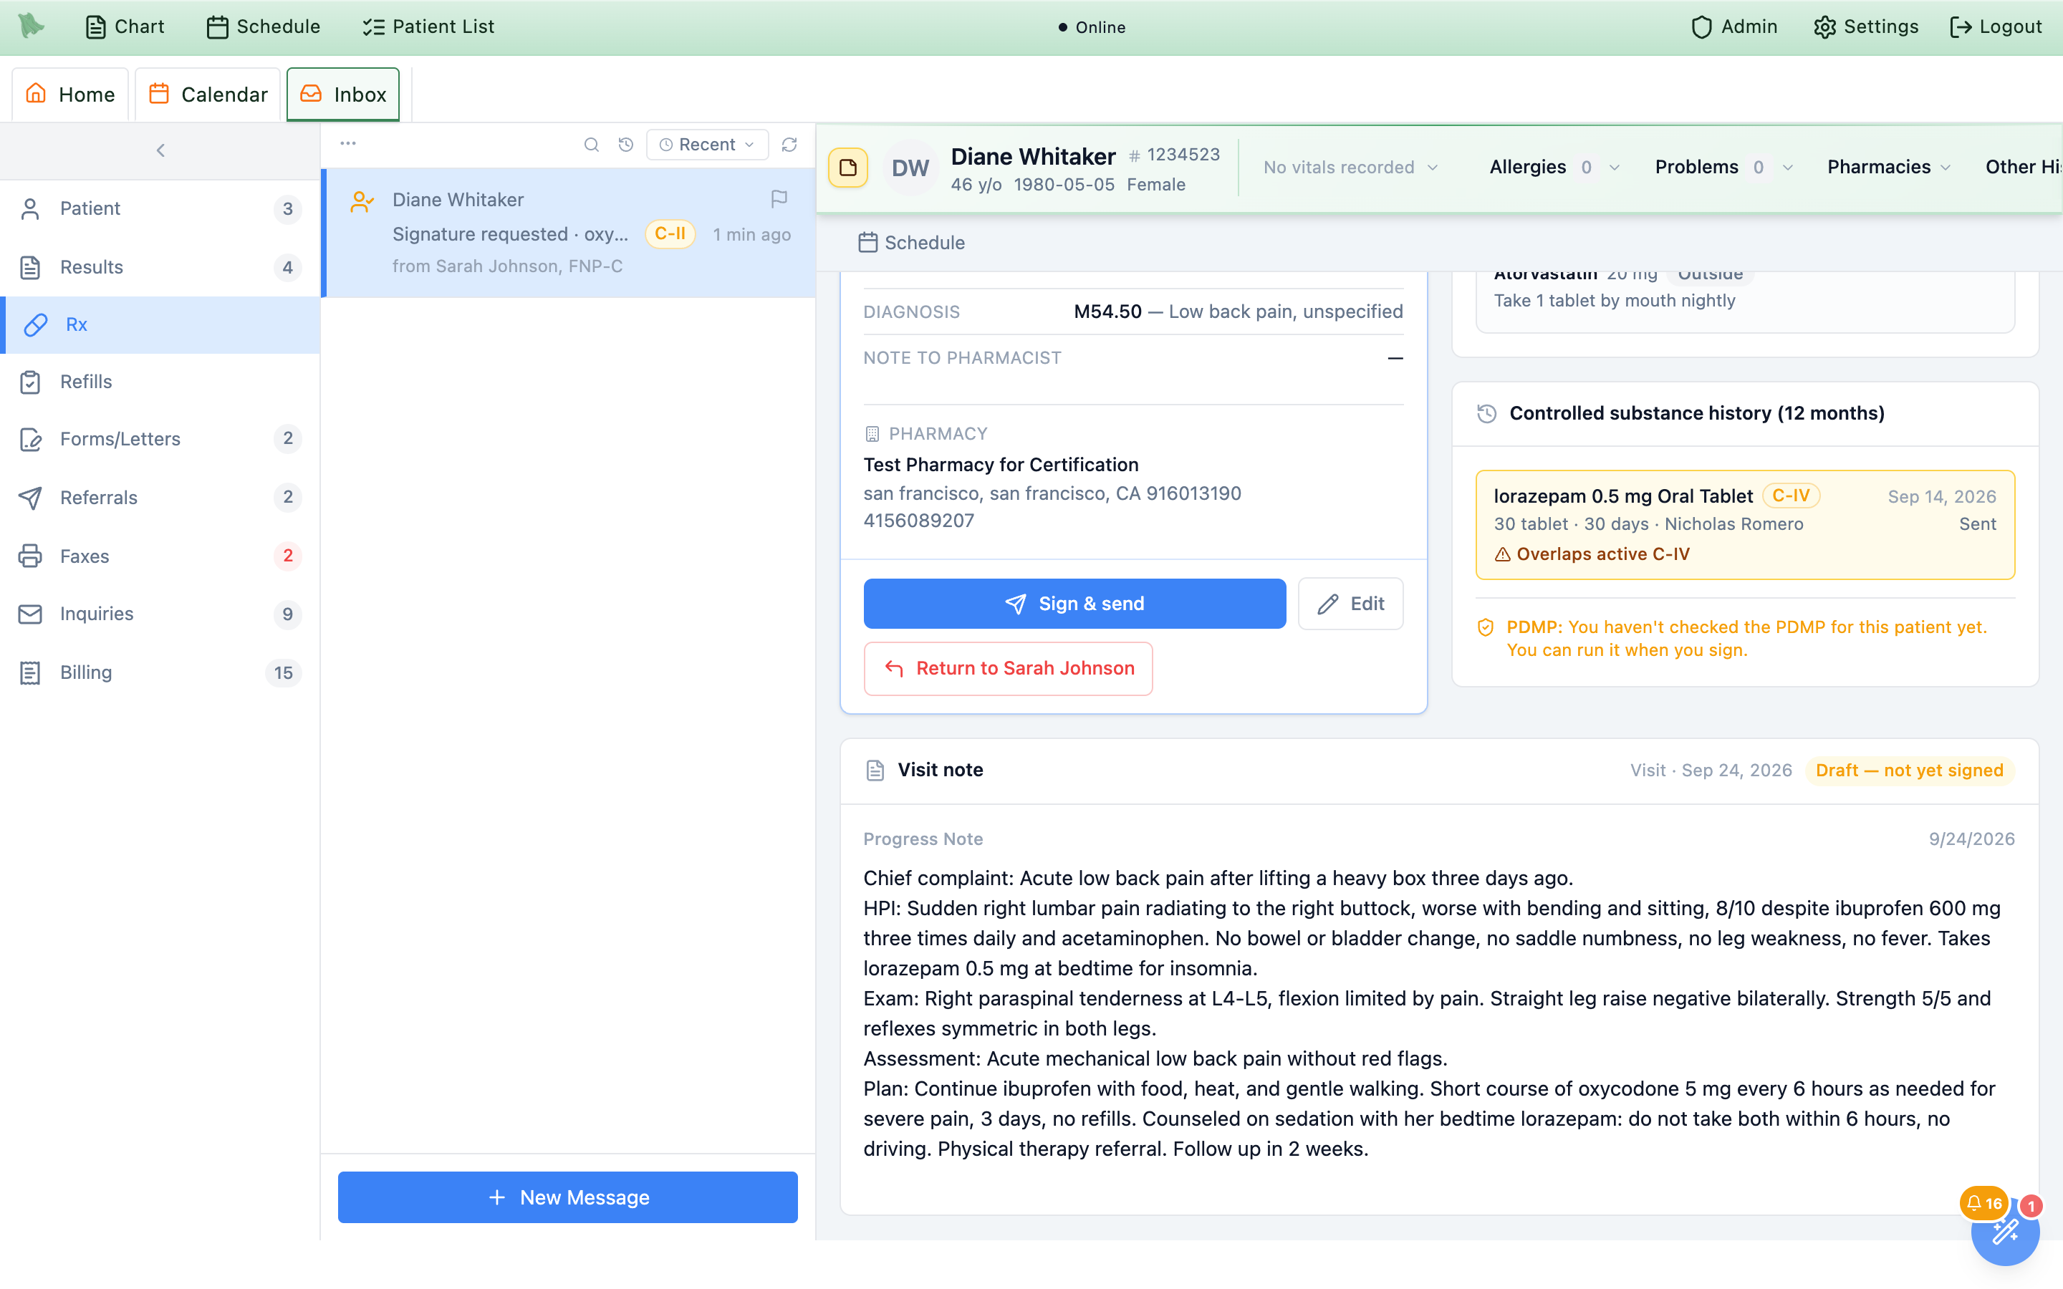Screen dimensions: 2063x1289
Task: Open the Admin section
Action: pos(1734,27)
